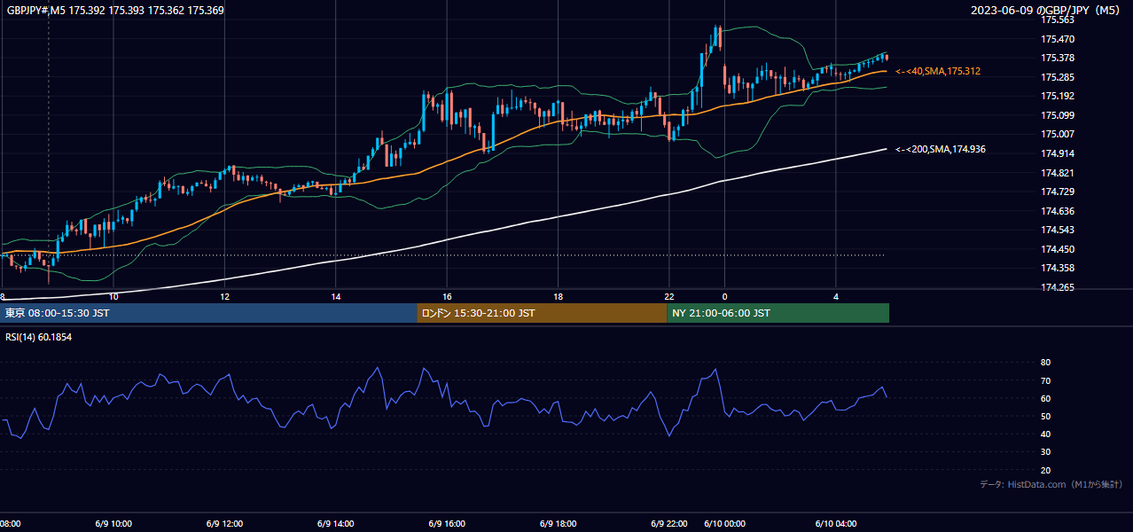Click price axis label 174.729
This screenshot has height=532, width=1133.
click(x=1058, y=192)
